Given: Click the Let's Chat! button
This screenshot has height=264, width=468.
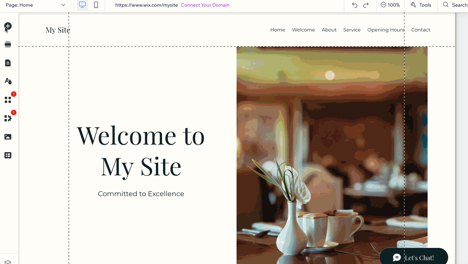Looking at the screenshot, I should tap(414, 257).
